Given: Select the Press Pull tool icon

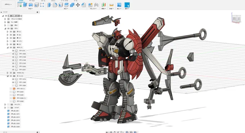Looking at the screenshot, I should pyautogui.click(x=49, y=5).
